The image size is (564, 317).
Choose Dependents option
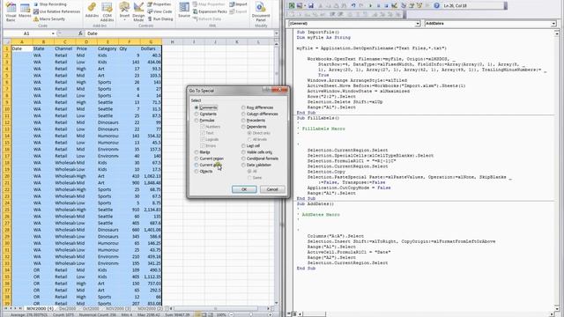254,127
